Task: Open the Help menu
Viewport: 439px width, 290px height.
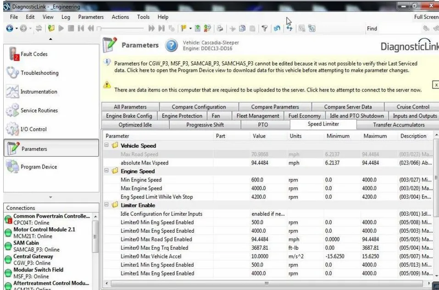Action: tap(163, 17)
